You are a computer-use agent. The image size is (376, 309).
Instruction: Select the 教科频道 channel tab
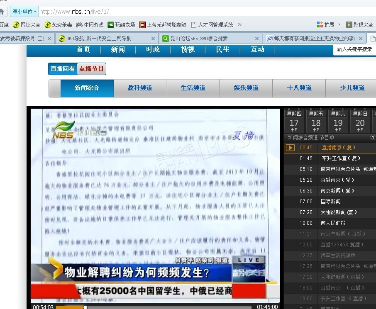(x=140, y=88)
